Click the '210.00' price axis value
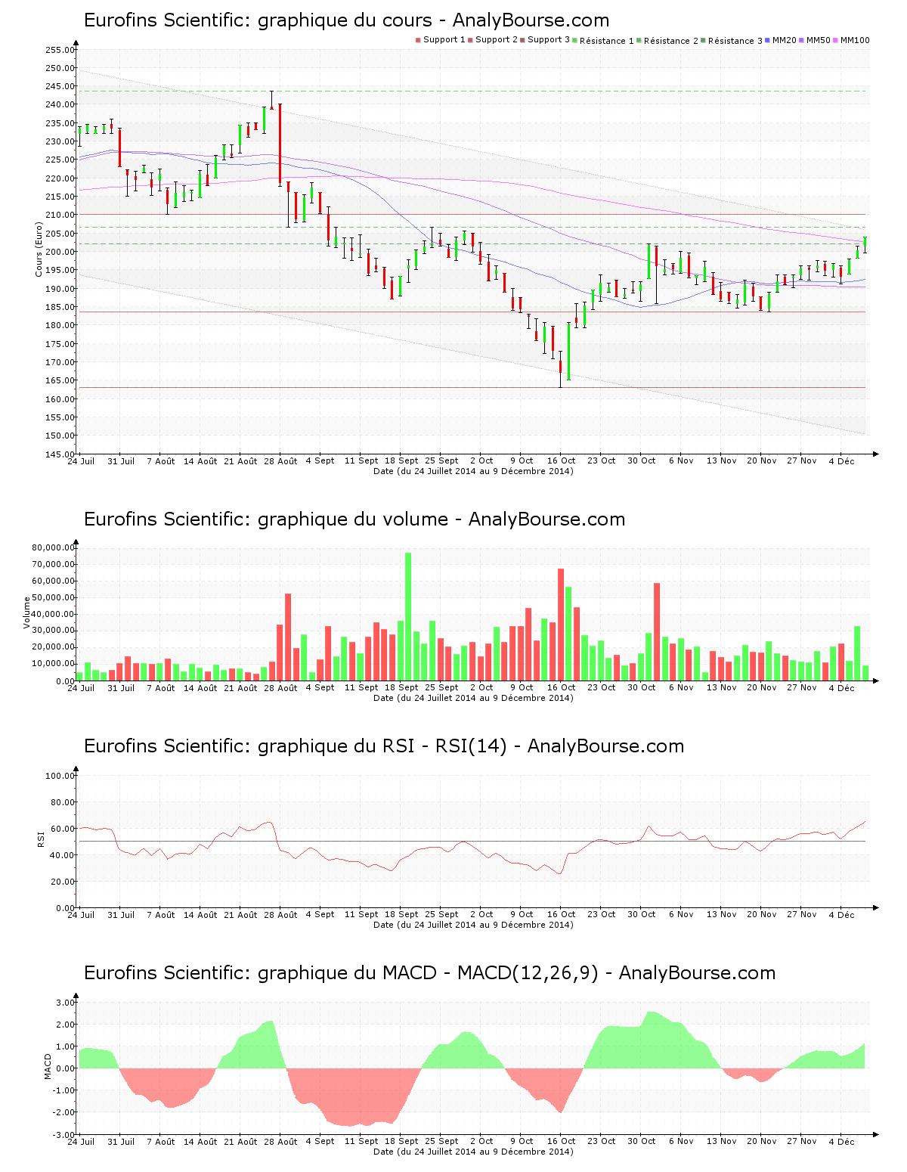Image resolution: width=907 pixels, height=1172 pixels. point(60,215)
